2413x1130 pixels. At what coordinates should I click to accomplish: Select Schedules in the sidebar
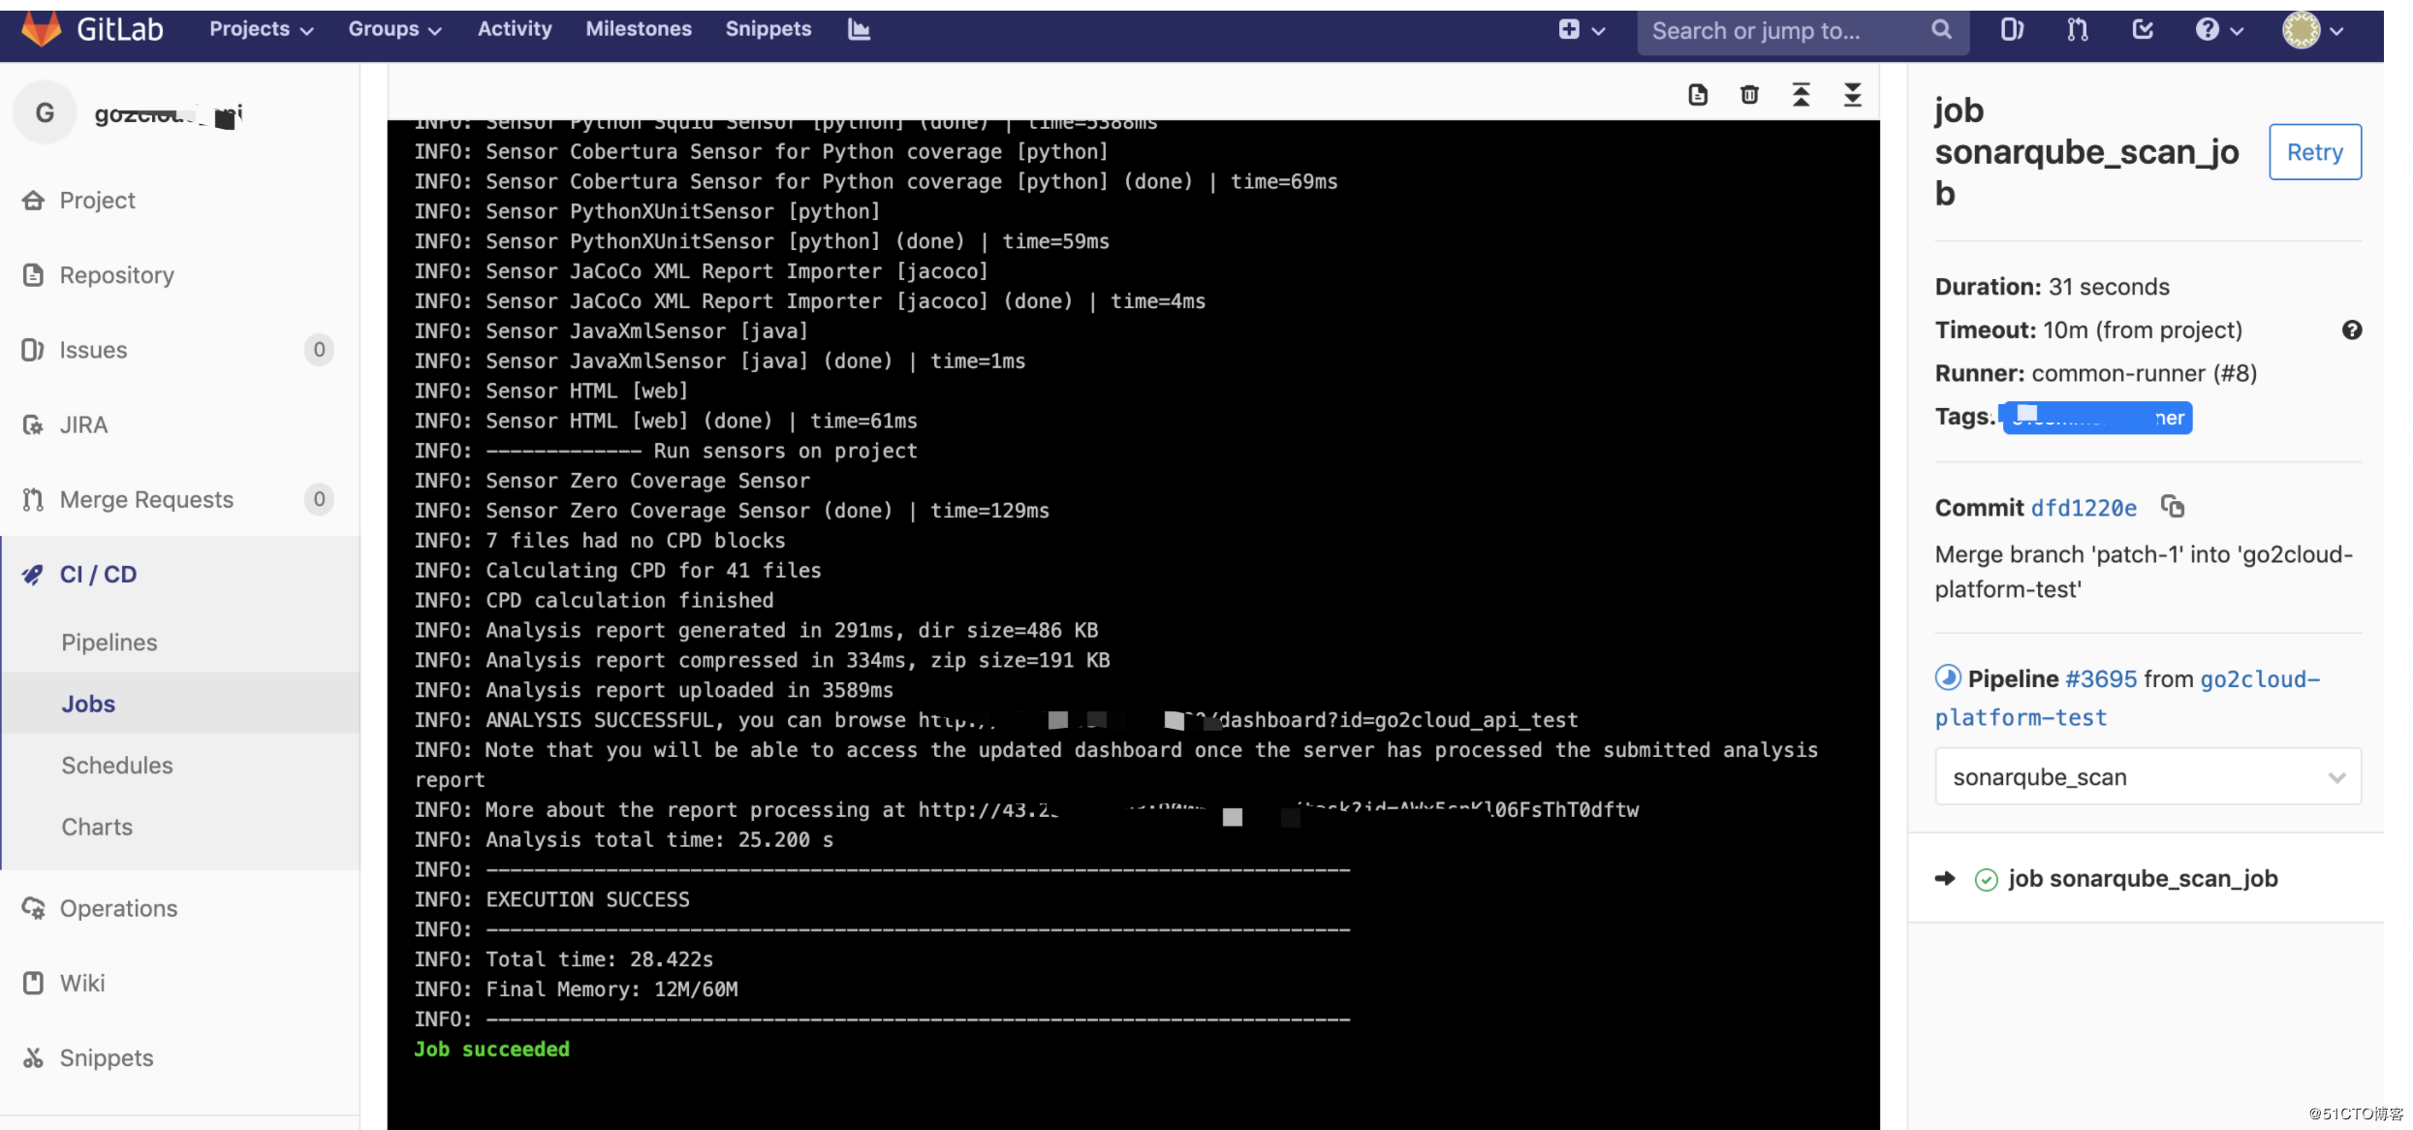(117, 766)
